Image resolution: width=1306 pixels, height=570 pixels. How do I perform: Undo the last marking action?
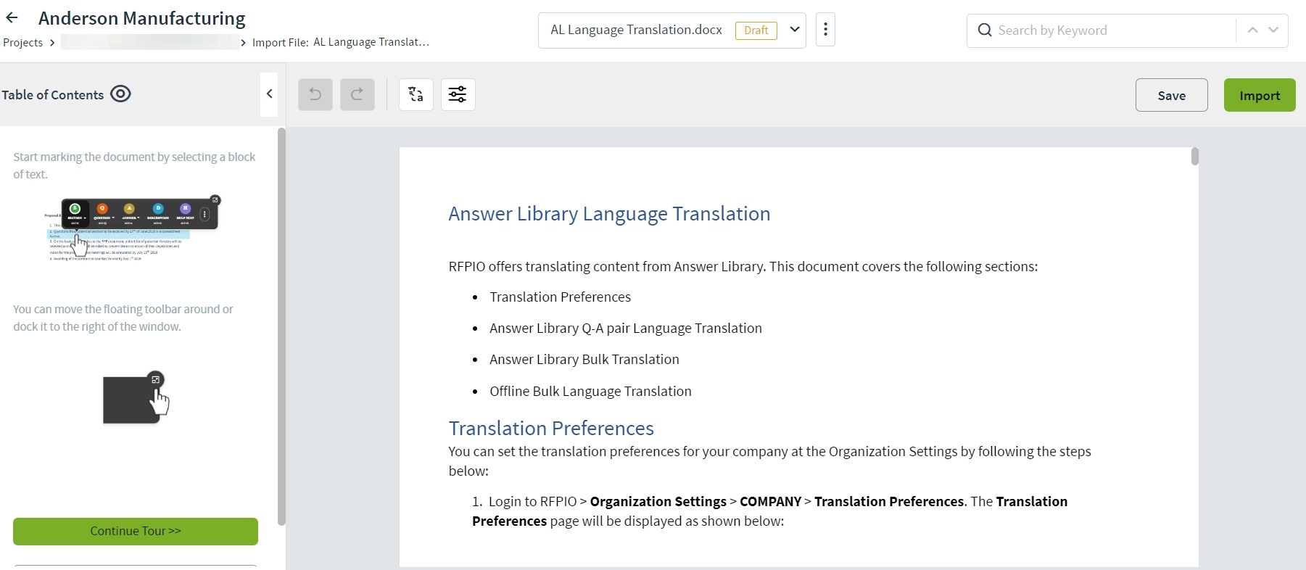pyautogui.click(x=315, y=94)
